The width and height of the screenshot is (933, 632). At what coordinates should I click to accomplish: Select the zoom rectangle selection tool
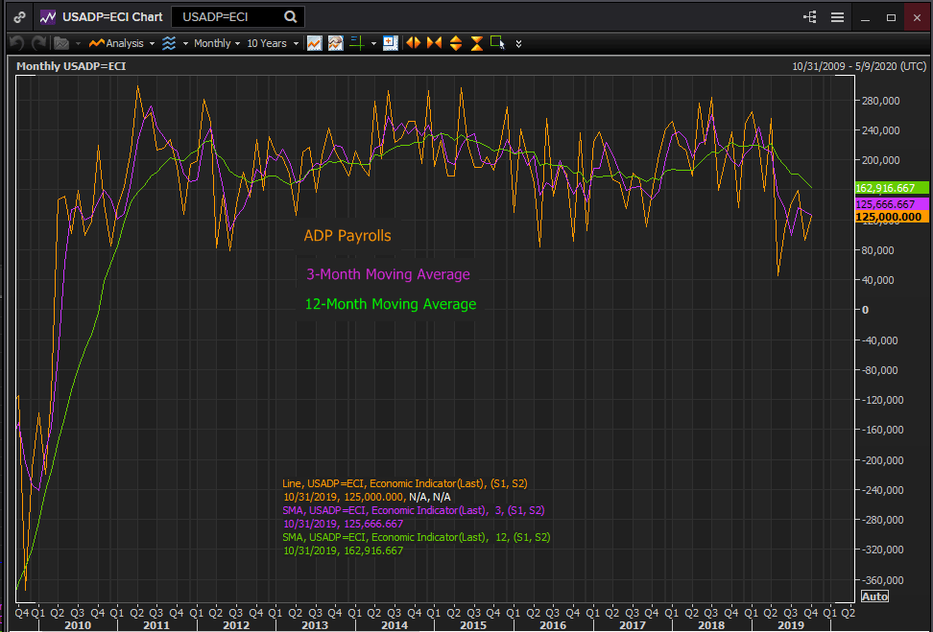pos(496,43)
